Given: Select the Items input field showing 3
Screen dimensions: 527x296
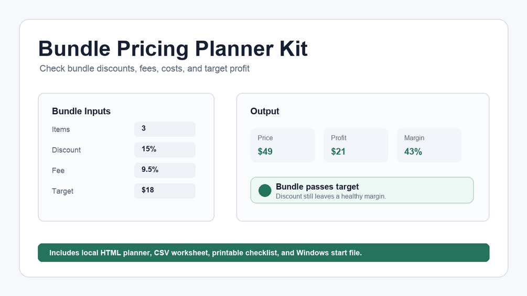Looking at the screenshot, I should click(165, 129).
